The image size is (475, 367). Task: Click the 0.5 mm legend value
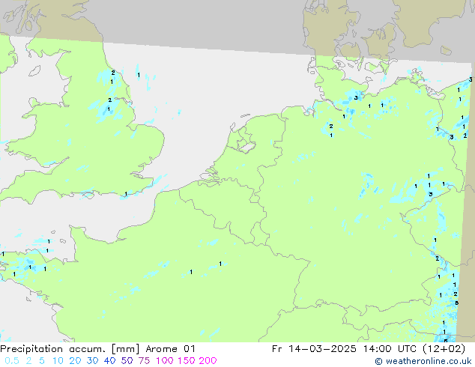pos(12,361)
